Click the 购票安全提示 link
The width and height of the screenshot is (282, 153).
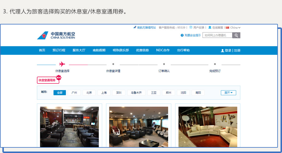193,35
